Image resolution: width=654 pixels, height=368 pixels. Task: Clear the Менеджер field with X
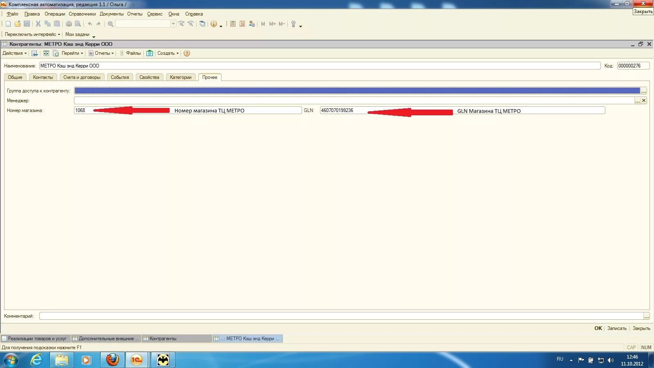point(644,101)
